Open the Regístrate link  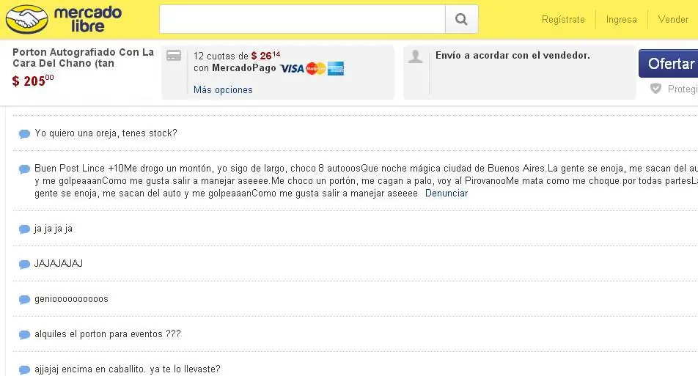click(563, 20)
